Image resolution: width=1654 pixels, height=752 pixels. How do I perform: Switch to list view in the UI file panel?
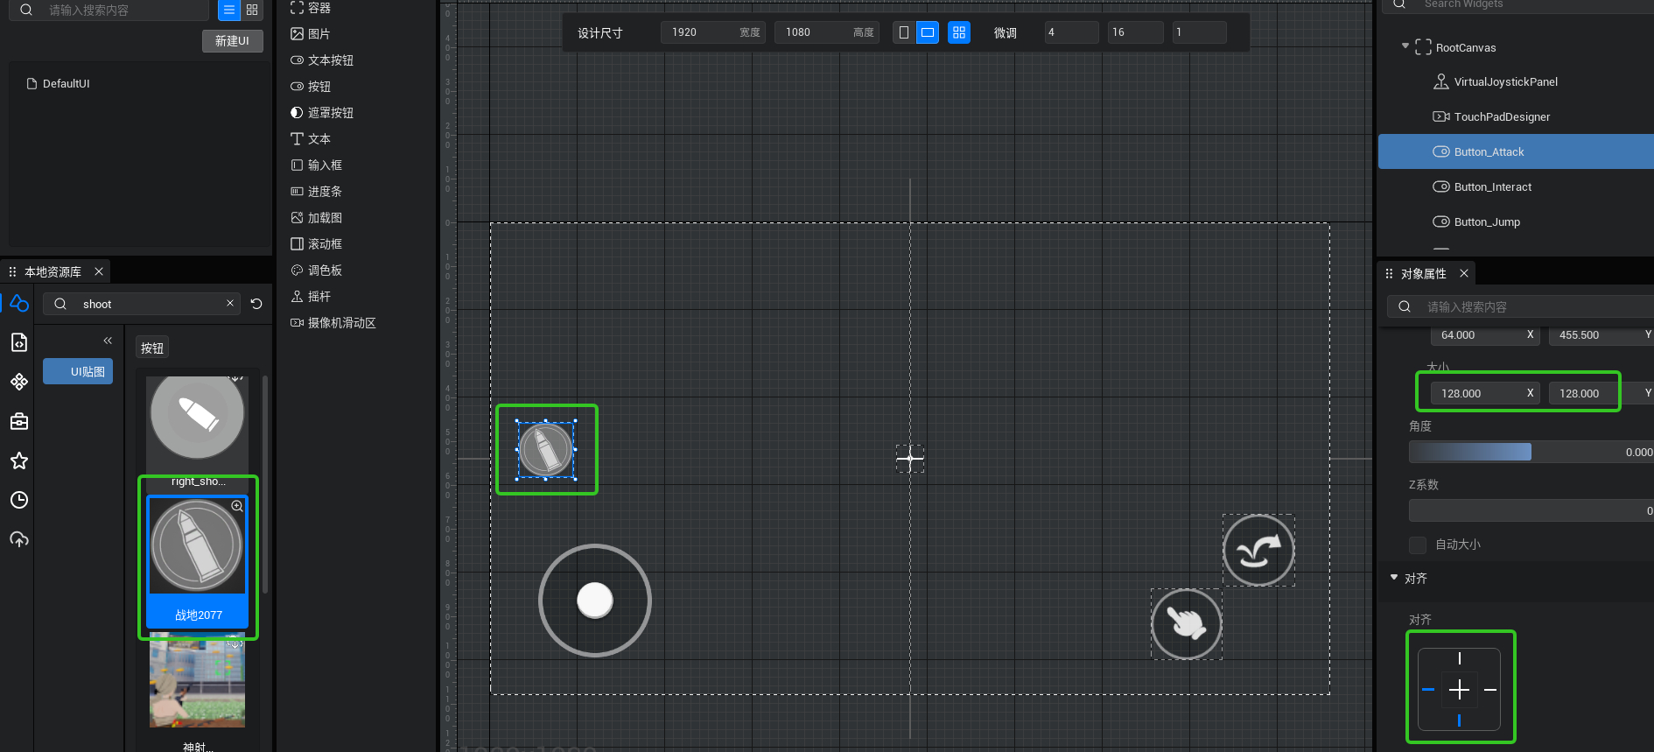tap(228, 10)
